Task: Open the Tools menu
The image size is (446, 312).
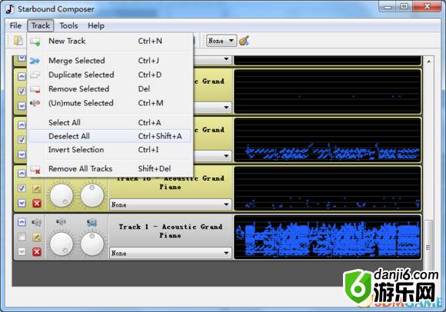Action: 68,25
